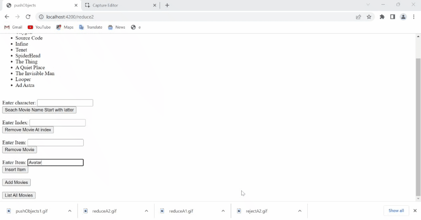Open Gmail bookmark
The width and height of the screenshot is (421, 220).
13,27
